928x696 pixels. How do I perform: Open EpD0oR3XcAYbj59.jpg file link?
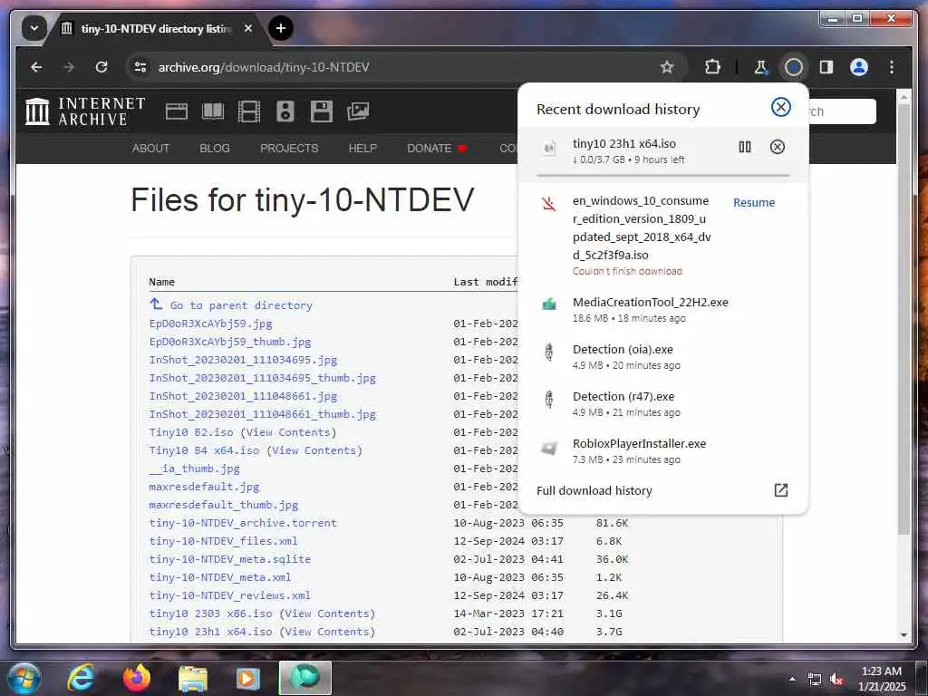pos(210,324)
